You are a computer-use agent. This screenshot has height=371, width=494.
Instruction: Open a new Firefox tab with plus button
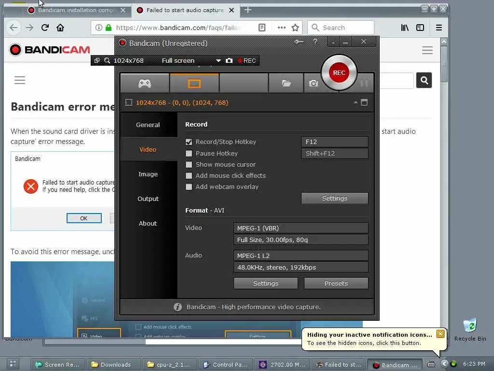click(x=248, y=10)
